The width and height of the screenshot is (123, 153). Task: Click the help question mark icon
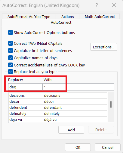tap(97, 5)
